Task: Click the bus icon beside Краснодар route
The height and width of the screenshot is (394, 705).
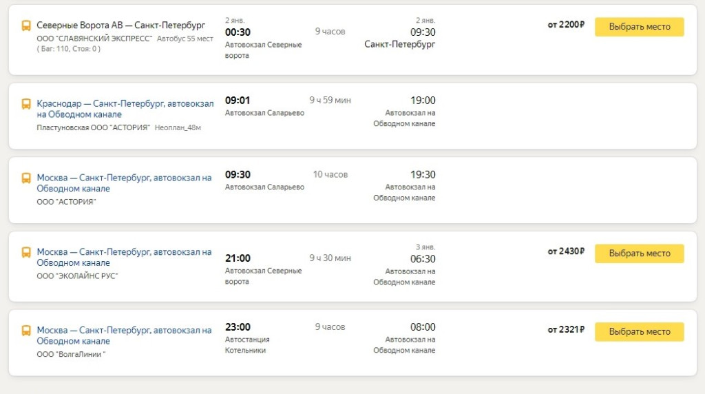Action: [26, 104]
